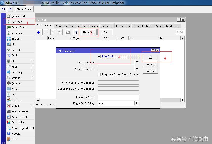Open Bridge menu item
The width and height of the screenshot is (212, 144).
(20, 39)
